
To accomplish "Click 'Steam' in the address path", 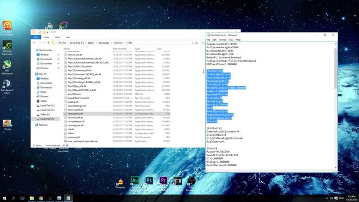I will 91,43.
